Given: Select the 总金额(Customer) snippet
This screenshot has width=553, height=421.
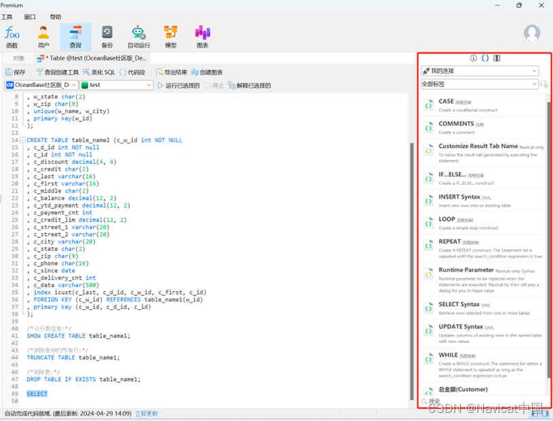Looking at the screenshot, I should point(482,390).
